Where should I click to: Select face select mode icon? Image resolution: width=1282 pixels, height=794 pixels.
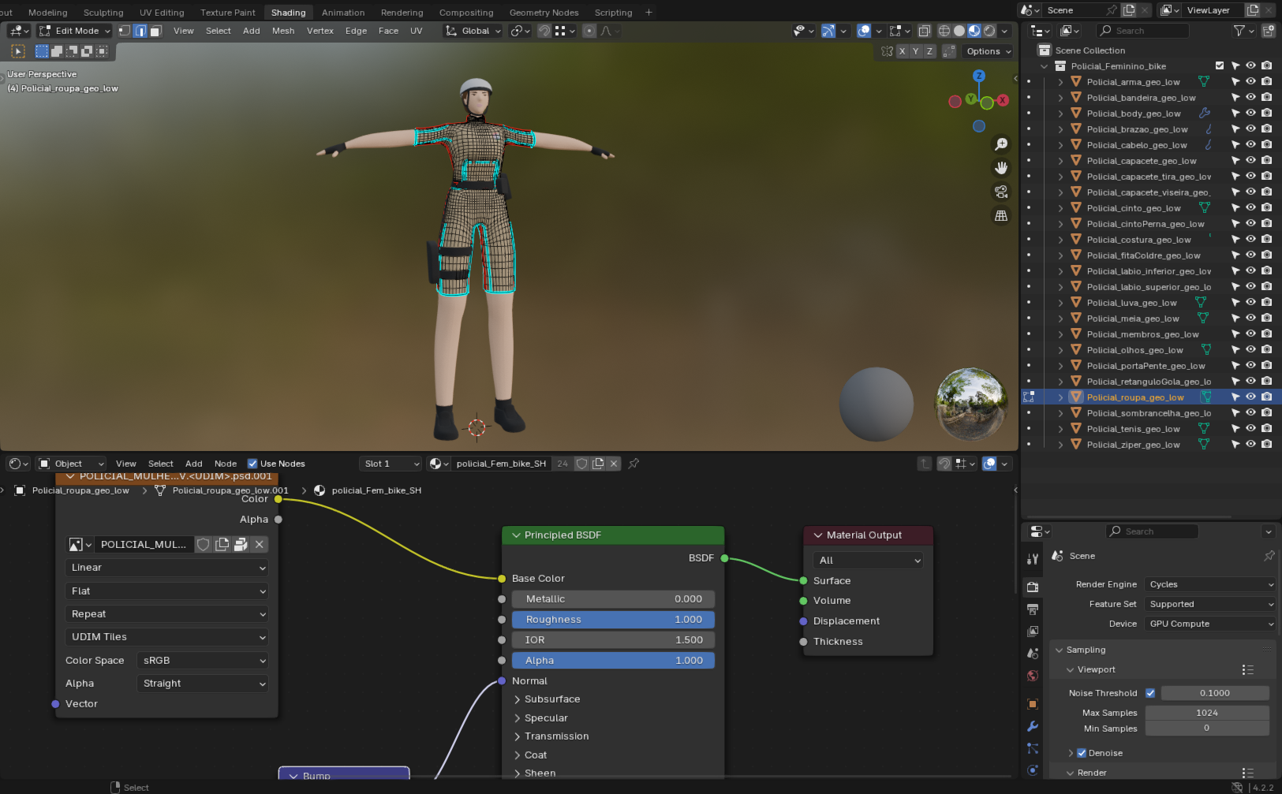155,31
